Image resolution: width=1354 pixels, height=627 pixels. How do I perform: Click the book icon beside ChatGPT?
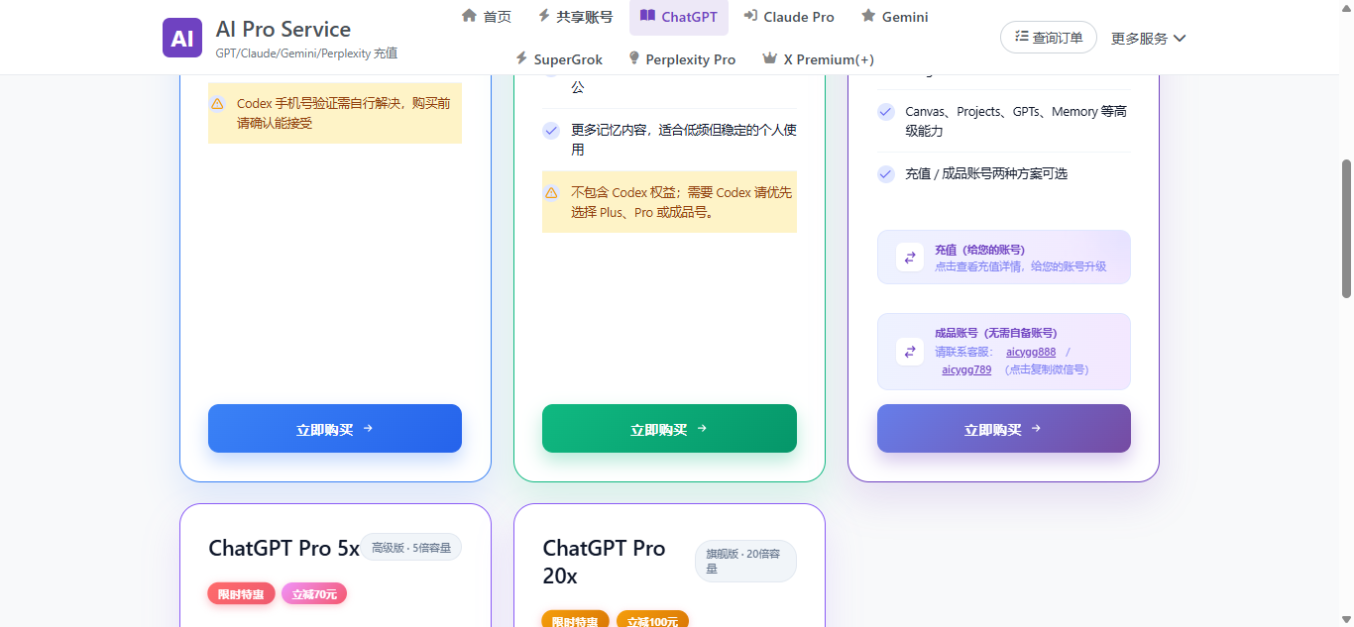click(x=647, y=16)
